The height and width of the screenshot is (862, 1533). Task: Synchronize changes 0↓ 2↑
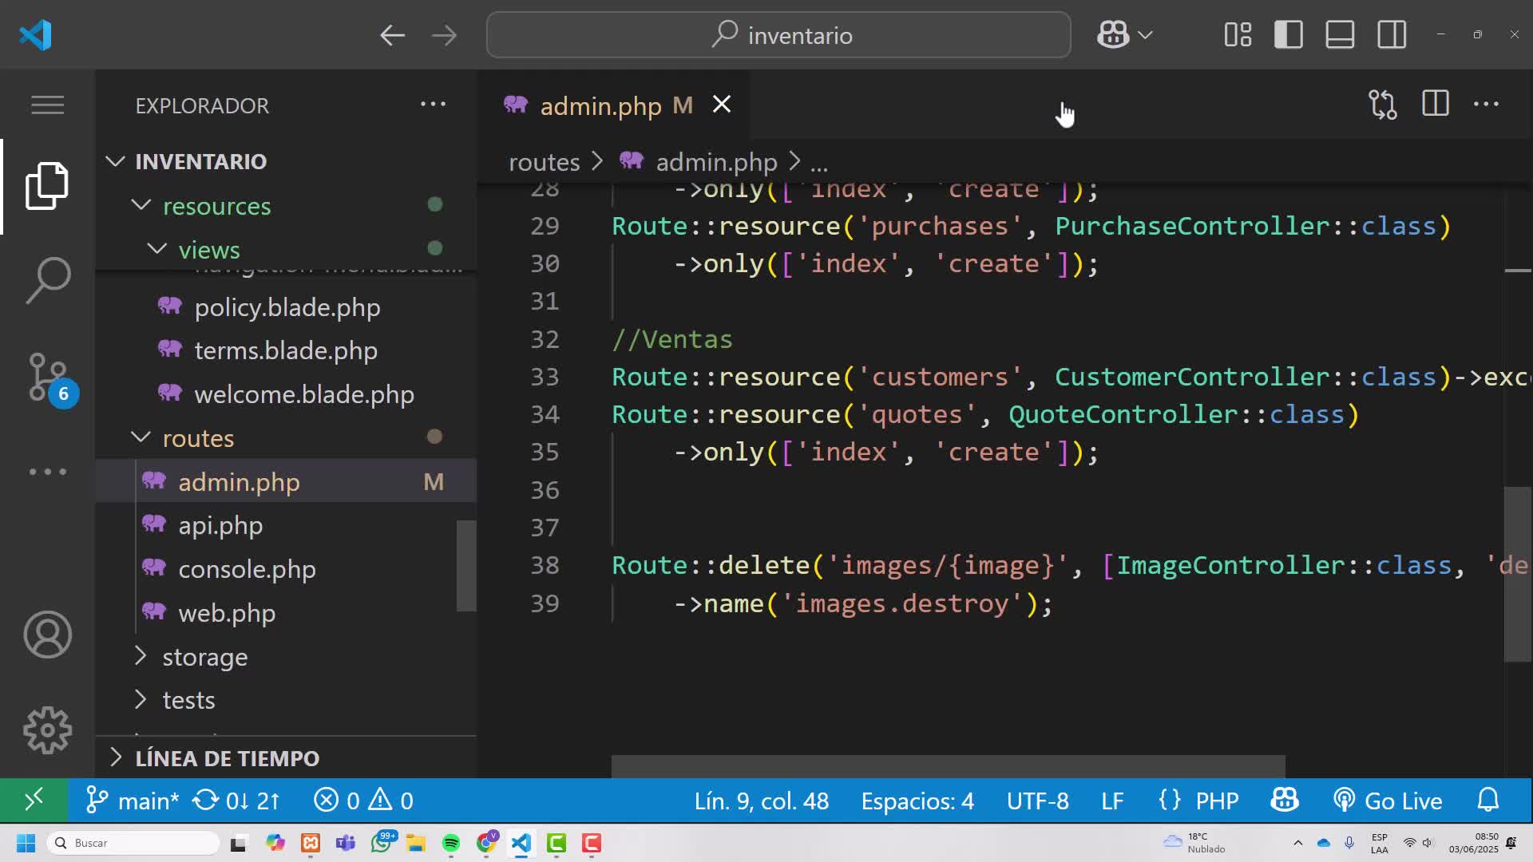[x=236, y=801]
